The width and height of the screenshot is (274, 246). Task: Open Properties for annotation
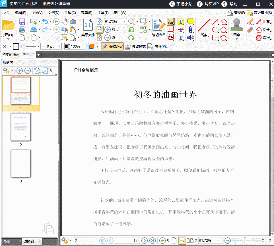click(x=158, y=46)
